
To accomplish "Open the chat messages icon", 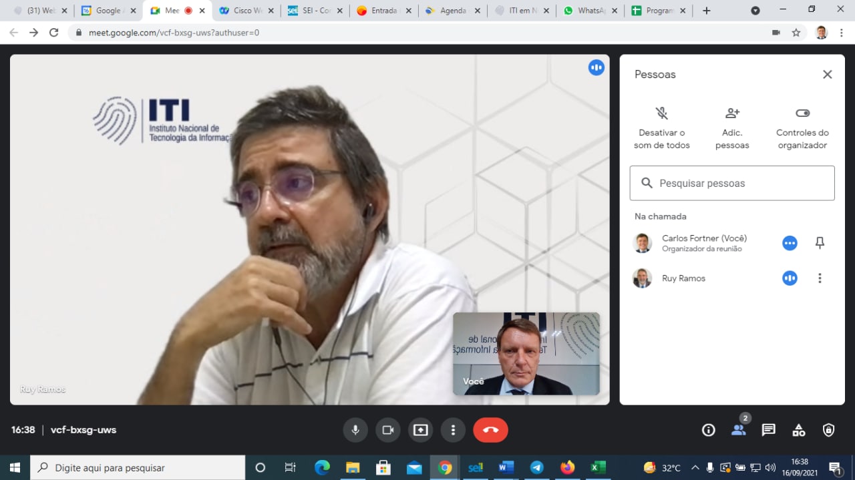I will [x=768, y=430].
